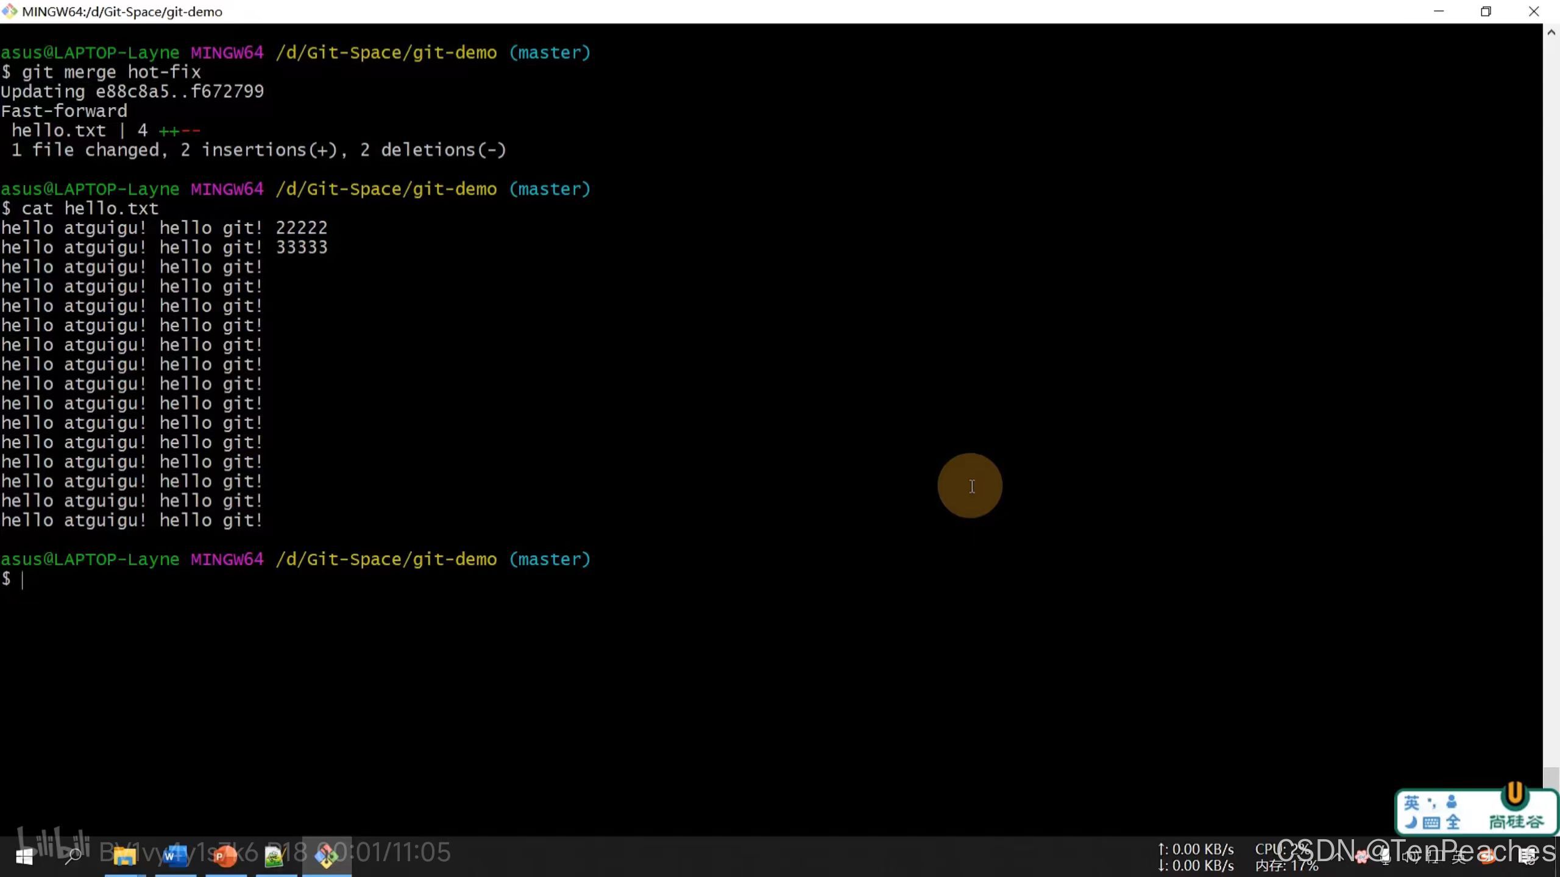Open the Windows Start menu

click(x=24, y=857)
